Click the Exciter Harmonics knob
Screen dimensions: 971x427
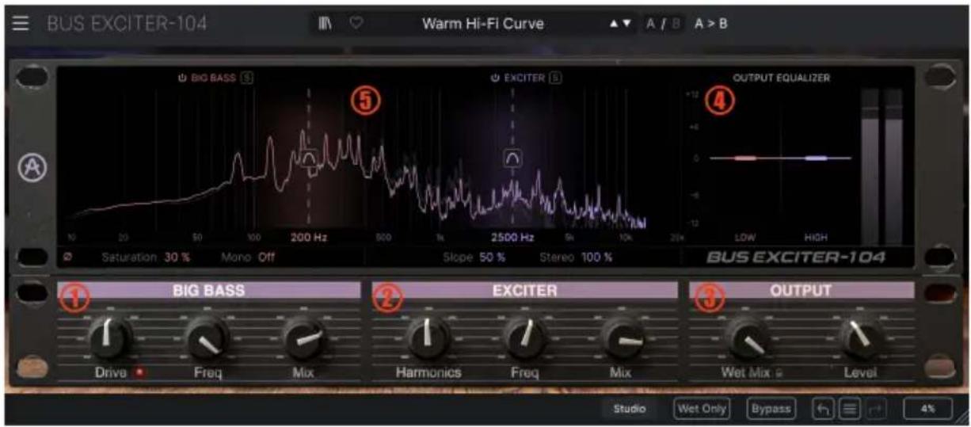(x=428, y=337)
